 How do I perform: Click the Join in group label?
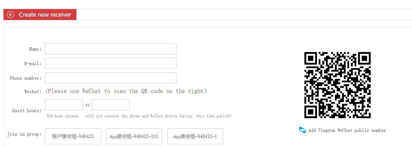click(x=25, y=134)
